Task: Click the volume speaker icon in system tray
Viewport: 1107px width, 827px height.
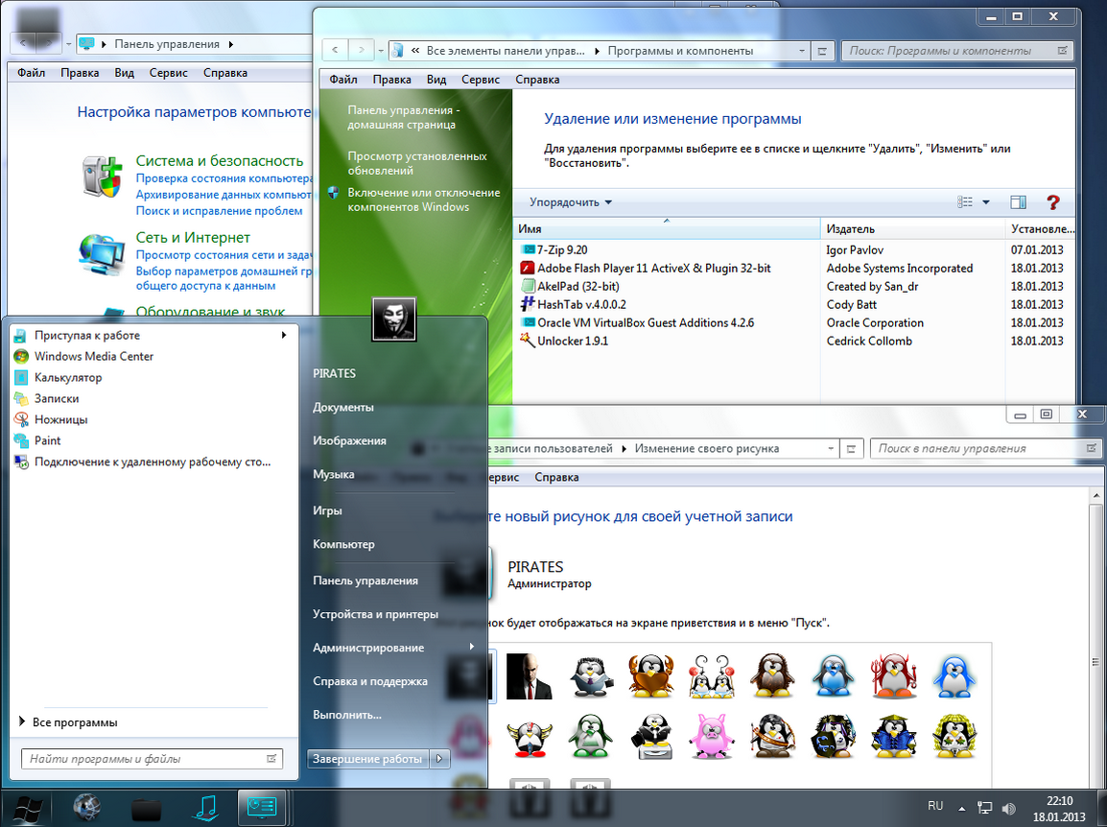Action: [1008, 807]
